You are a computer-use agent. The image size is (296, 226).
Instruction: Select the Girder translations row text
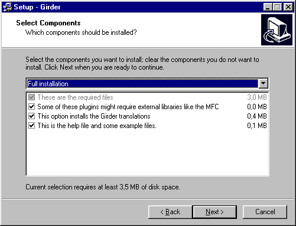click(x=94, y=116)
